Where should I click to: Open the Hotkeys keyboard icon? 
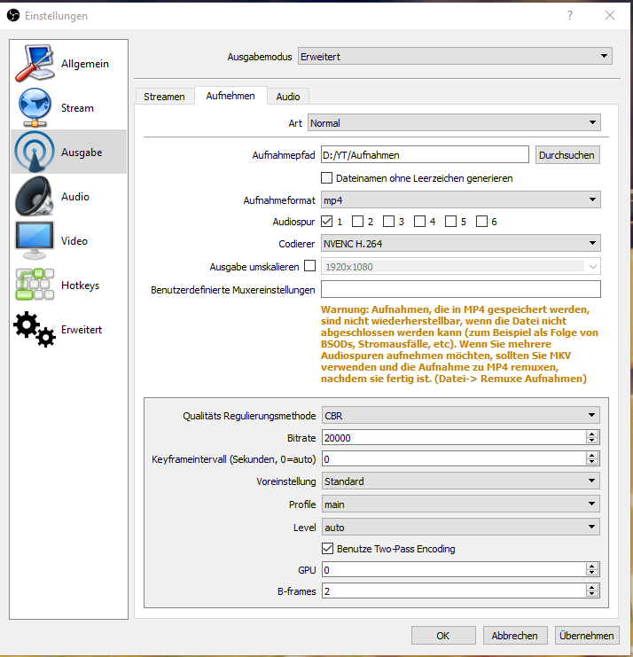click(35, 285)
